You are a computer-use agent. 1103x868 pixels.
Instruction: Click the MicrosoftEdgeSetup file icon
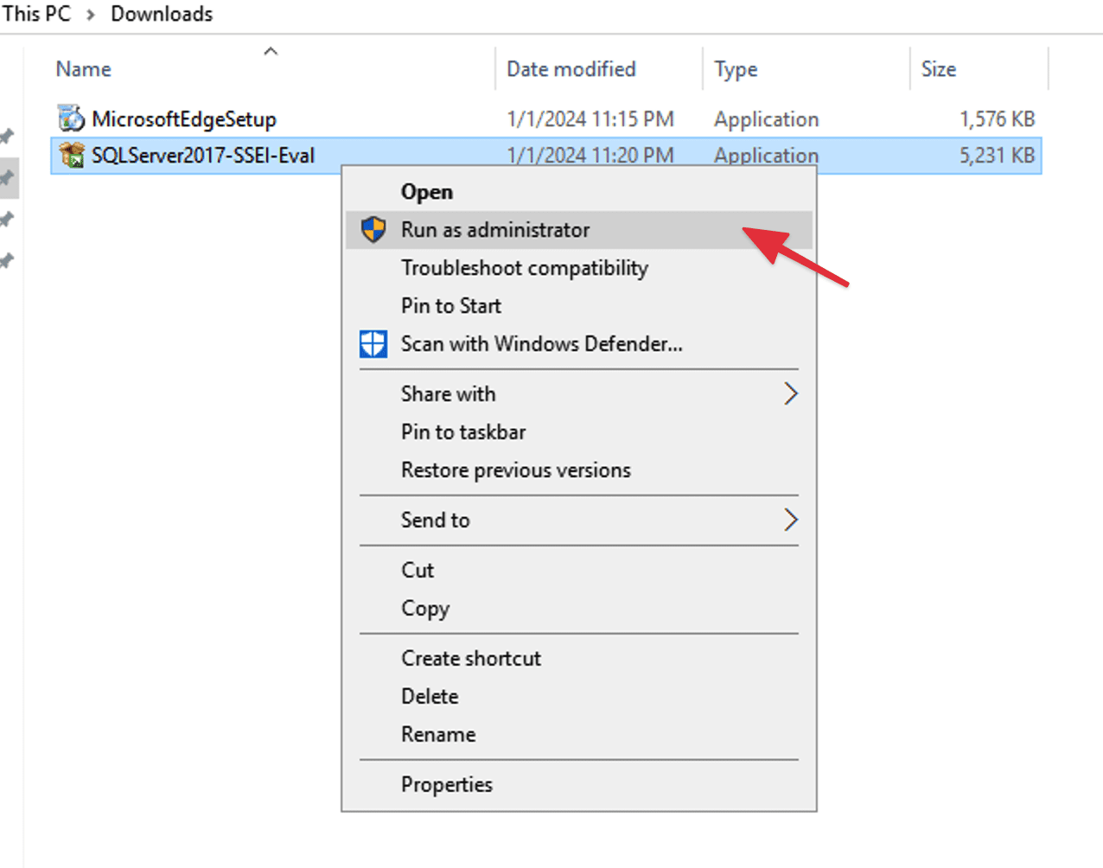point(71,118)
